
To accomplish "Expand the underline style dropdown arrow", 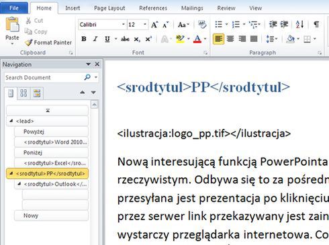I will click(x=116, y=39).
